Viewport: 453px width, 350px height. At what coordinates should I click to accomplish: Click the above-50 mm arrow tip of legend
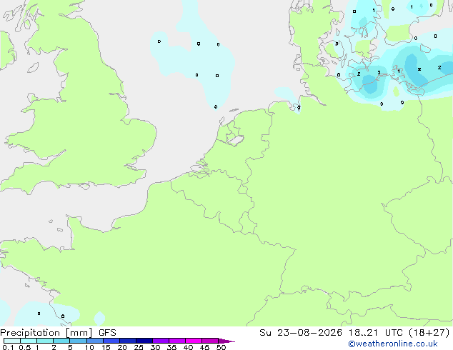[226, 341]
